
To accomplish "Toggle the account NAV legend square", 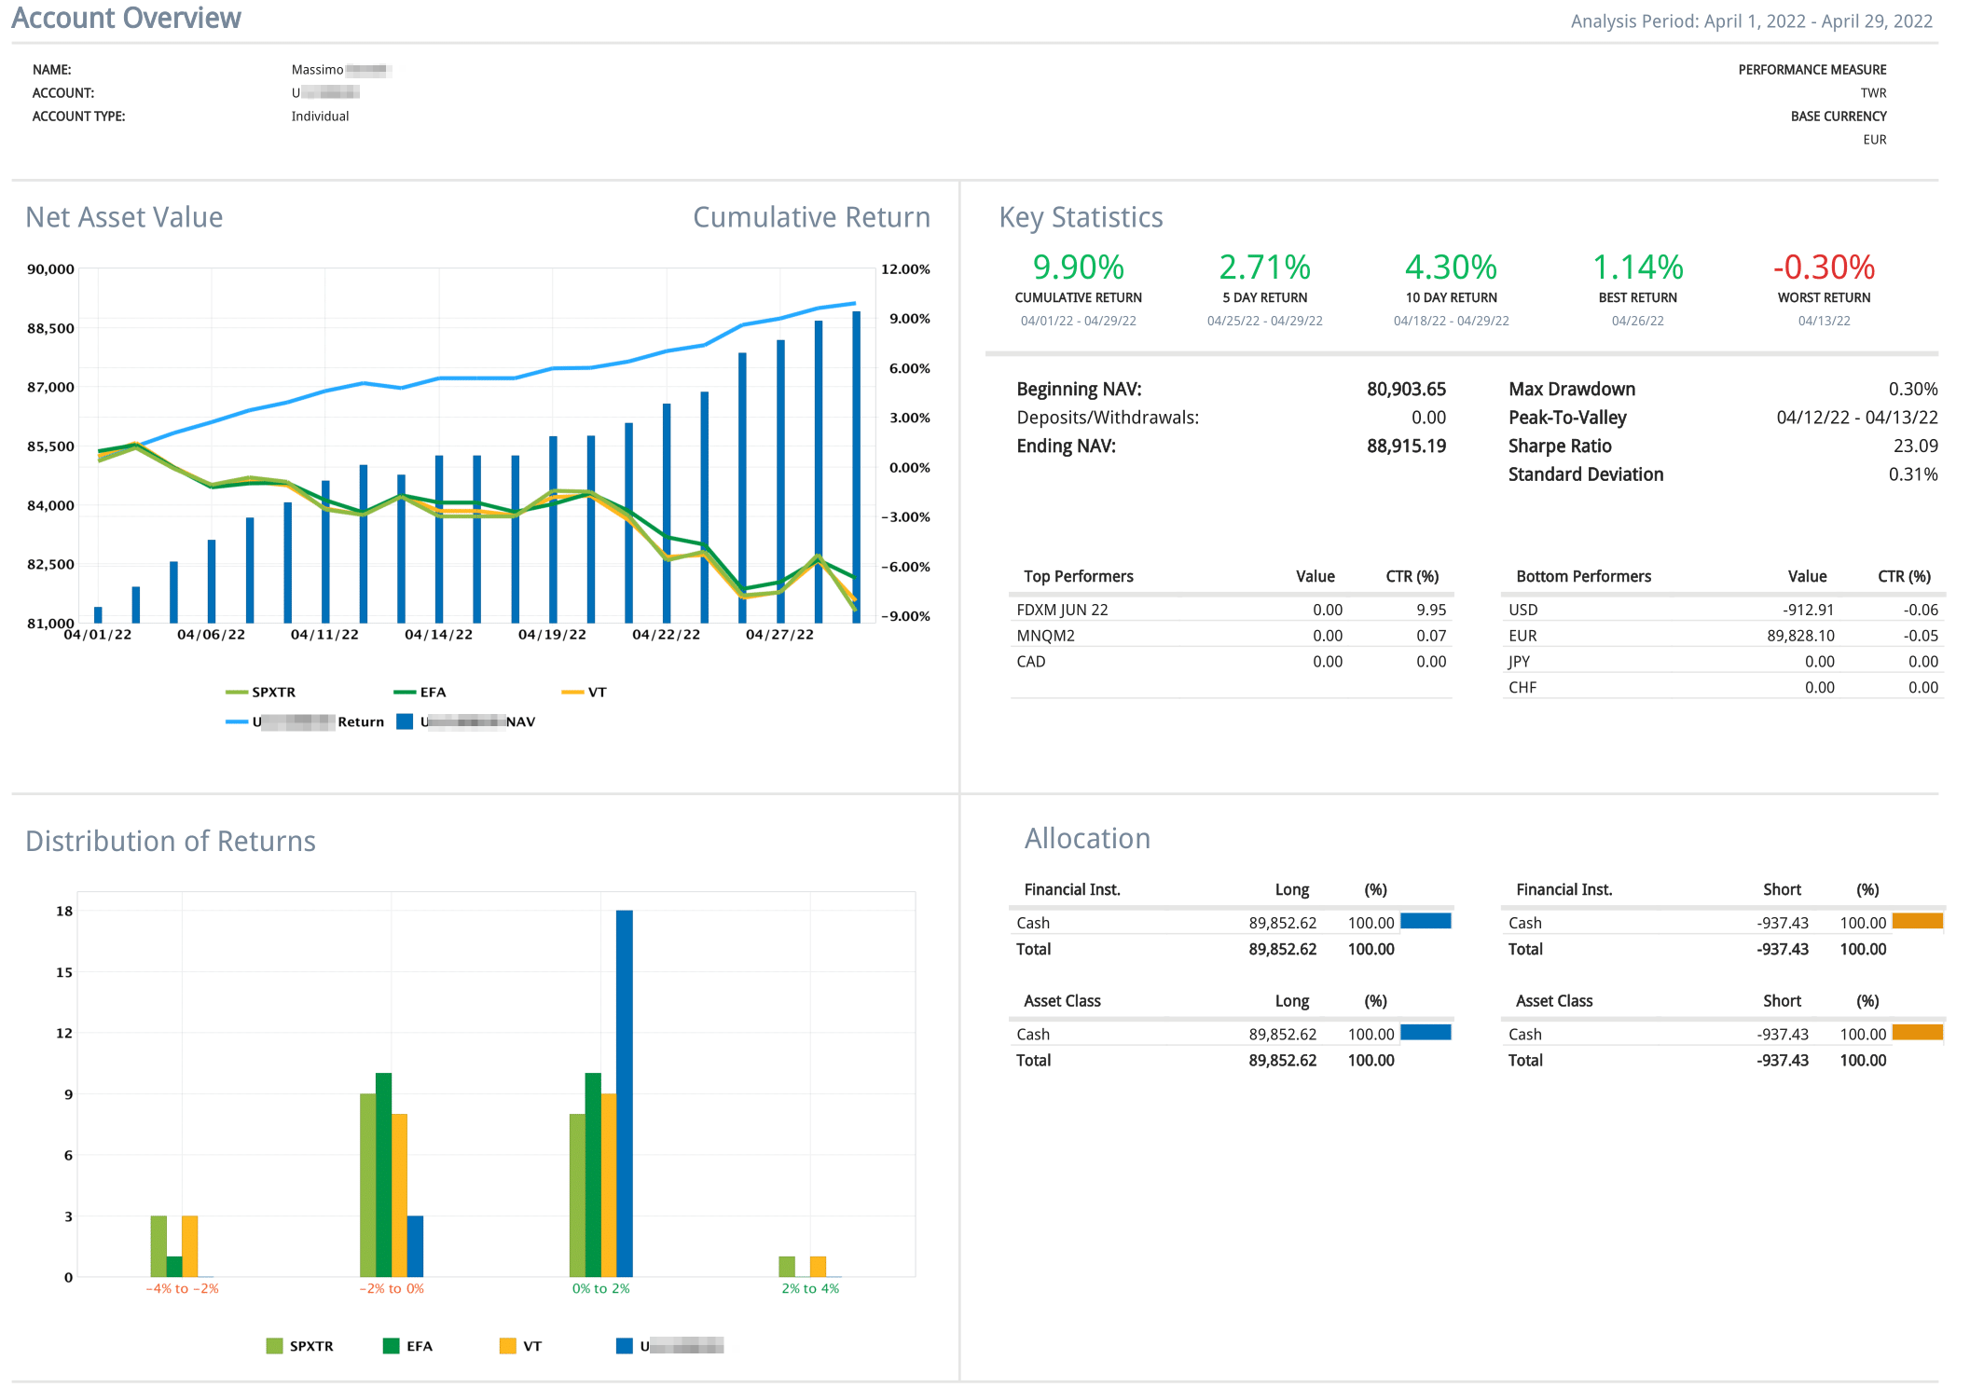I will (x=405, y=721).
